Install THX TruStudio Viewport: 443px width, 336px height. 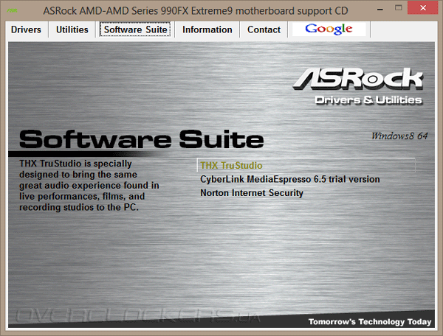click(306, 165)
